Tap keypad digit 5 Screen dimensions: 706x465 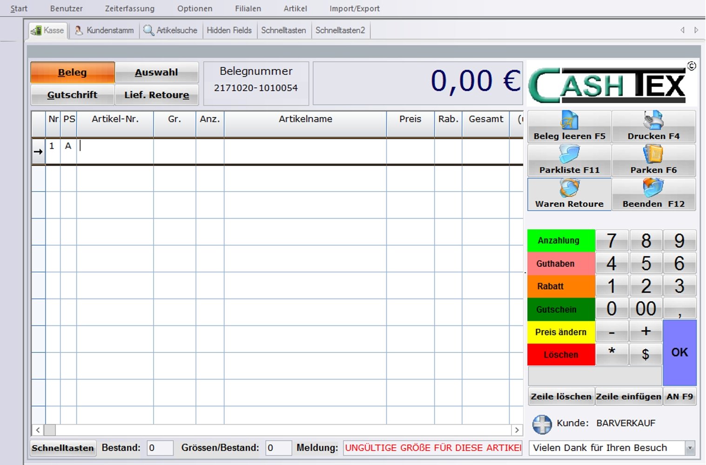tap(646, 263)
